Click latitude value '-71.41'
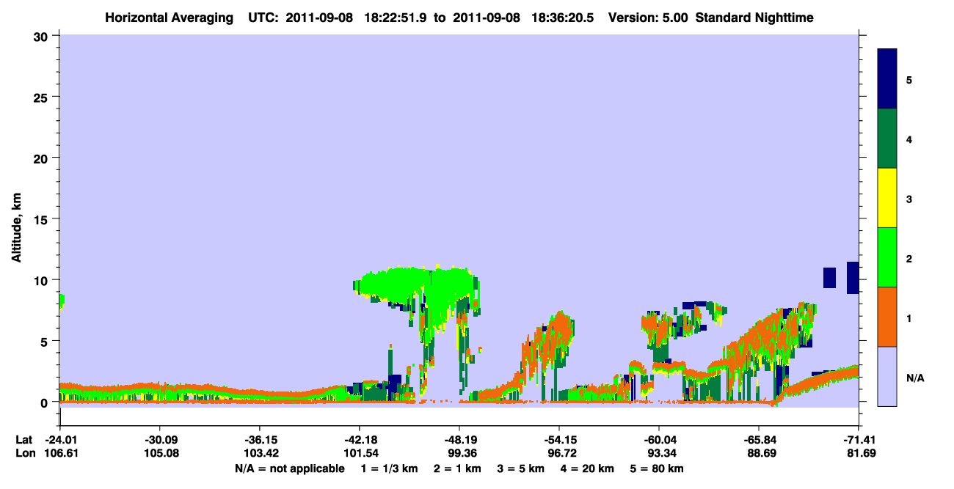This screenshot has width=954, height=489. [x=859, y=440]
